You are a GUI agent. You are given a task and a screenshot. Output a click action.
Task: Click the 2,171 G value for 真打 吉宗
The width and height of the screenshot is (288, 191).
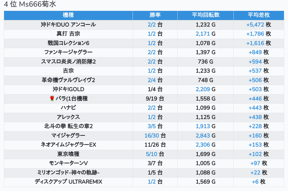point(206,34)
